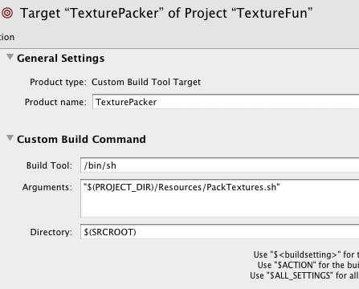Image resolution: width=359 pixels, height=289 pixels.
Task: Click the General Settings section heading
Action: pyautogui.click(x=60, y=58)
